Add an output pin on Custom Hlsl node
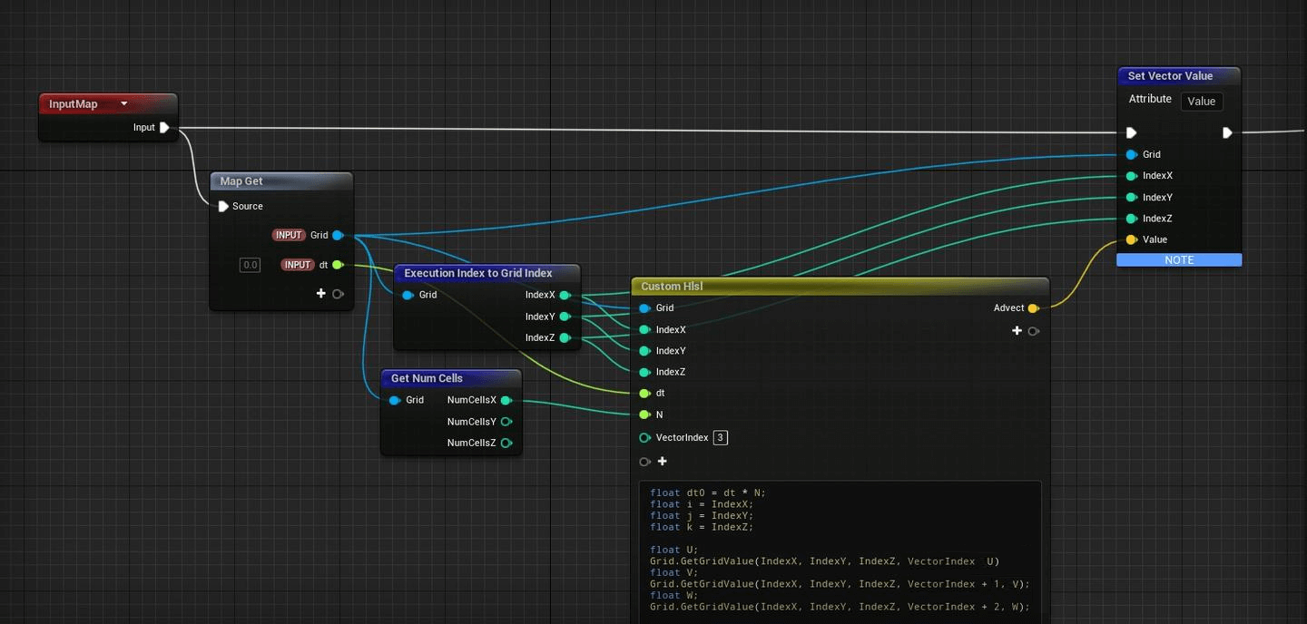This screenshot has width=1307, height=624. (x=1017, y=331)
